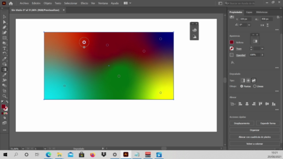Click the fx effects icon

pos(233,63)
